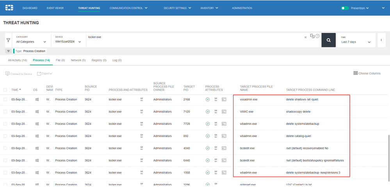Screen dimensions: 390x187
Task: Click the Fortinet logo icon
Action: (9, 8)
